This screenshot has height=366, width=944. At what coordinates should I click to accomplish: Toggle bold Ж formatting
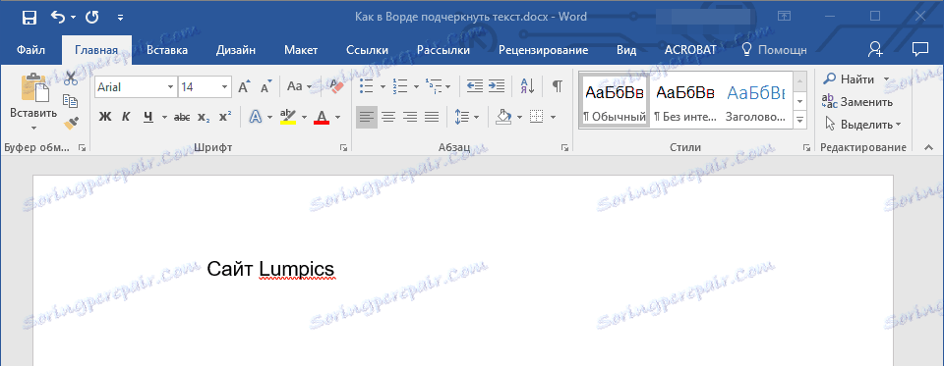pyautogui.click(x=105, y=117)
